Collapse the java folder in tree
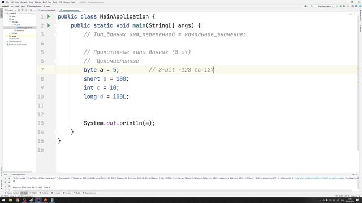This screenshot has width=362, height=203. (12, 25)
